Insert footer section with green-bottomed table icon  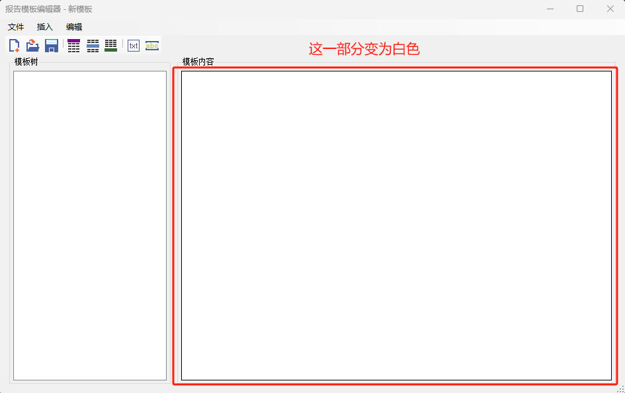[111, 46]
